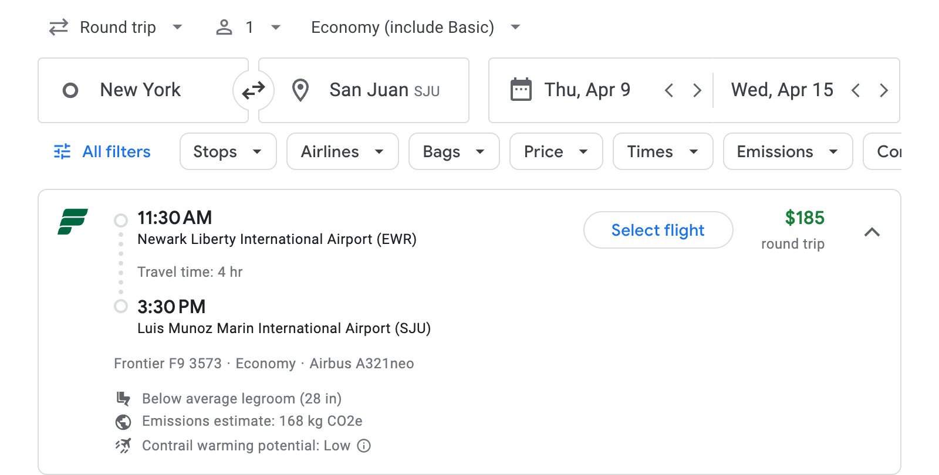The width and height of the screenshot is (939, 475).
Task: Click the swap origin and destination icon
Action: [x=253, y=90]
